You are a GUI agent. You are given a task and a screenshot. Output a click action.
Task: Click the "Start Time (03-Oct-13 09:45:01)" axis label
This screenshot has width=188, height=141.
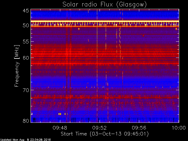click(105, 134)
